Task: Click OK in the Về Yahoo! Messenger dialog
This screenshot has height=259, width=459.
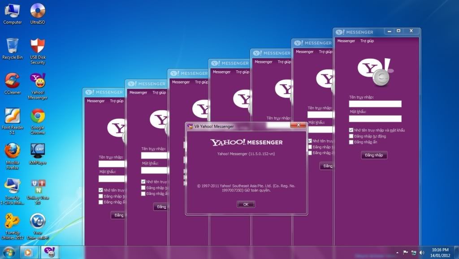Action: click(246, 204)
